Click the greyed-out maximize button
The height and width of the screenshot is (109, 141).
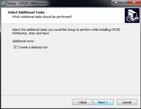click(x=124, y=2)
